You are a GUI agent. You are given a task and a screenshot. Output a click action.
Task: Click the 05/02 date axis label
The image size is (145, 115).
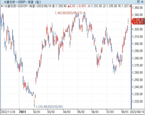pos(81,112)
